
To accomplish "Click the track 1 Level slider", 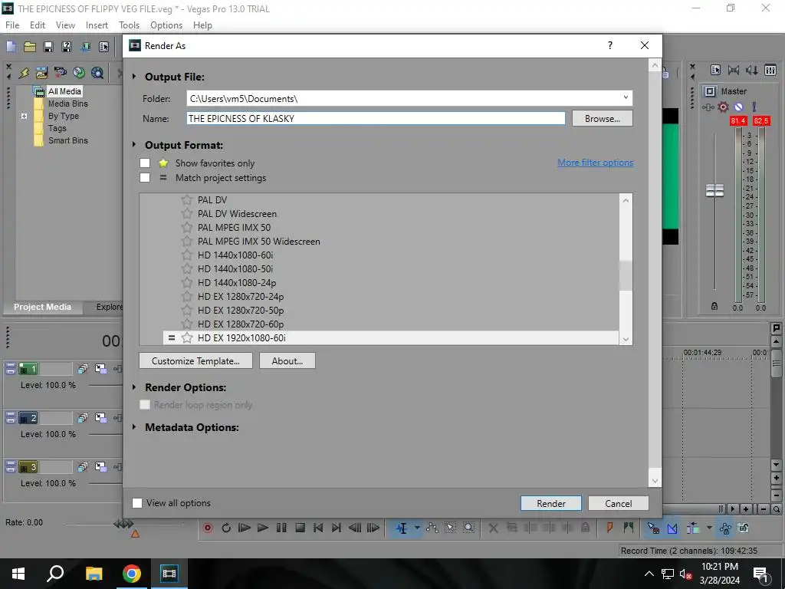I will (x=105, y=385).
